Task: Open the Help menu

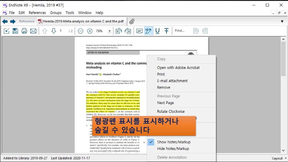Action: pos(99,13)
